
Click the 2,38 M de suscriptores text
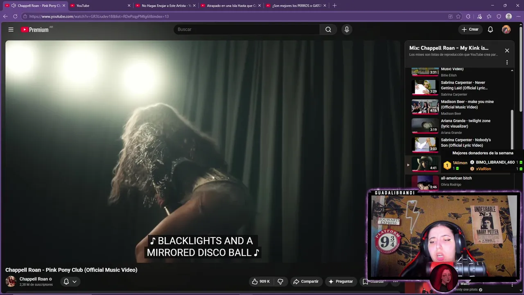click(36, 285)
